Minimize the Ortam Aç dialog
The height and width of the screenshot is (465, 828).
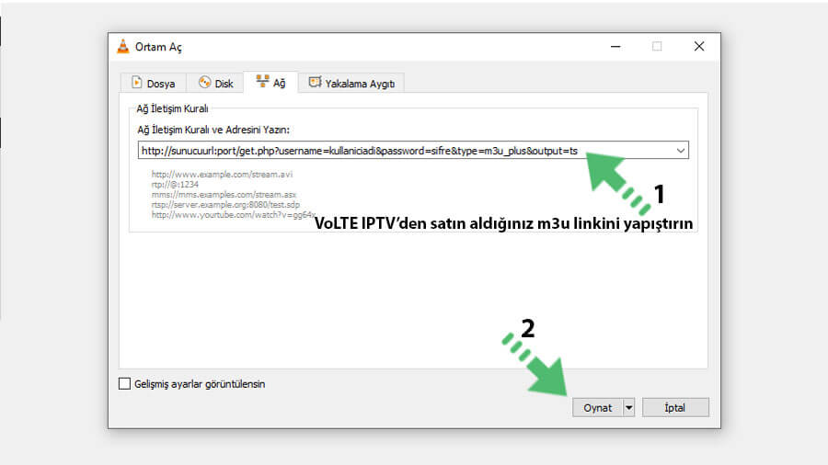point(615,46)
